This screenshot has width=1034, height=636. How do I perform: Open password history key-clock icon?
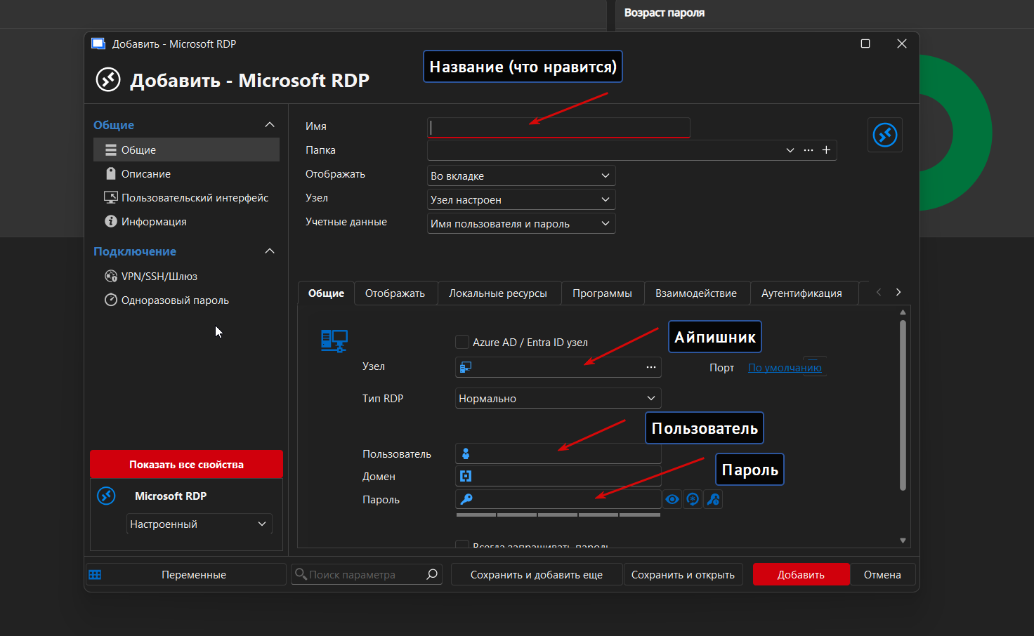click(713, 499)
